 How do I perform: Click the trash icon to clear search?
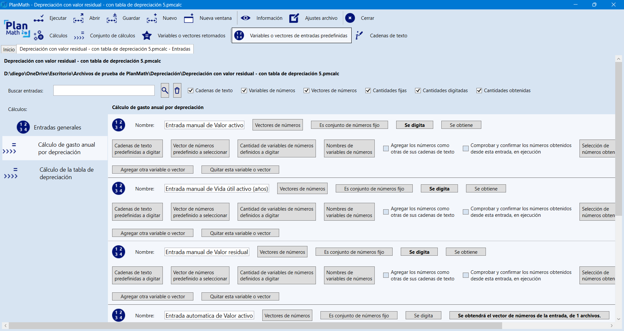pyautogui.click(x=177, y=91)
